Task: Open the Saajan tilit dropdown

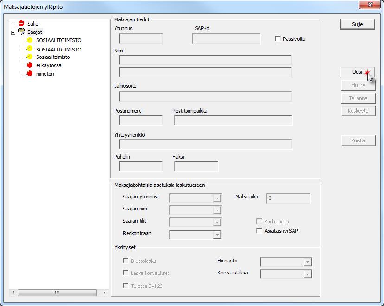Action: click(217, 222)
